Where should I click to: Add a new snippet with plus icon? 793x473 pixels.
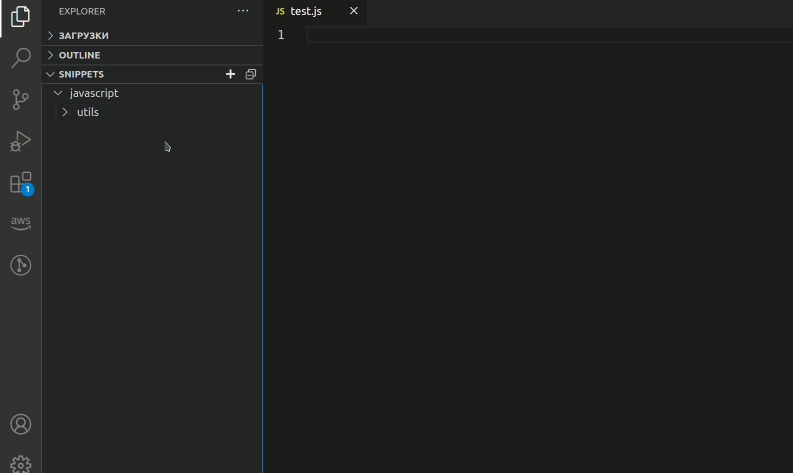[x=230, y=74]
